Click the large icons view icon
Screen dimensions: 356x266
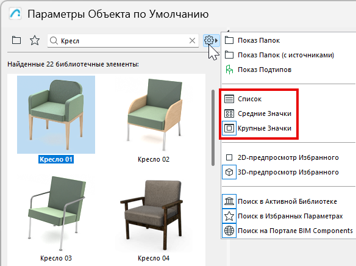click(229, 128)
